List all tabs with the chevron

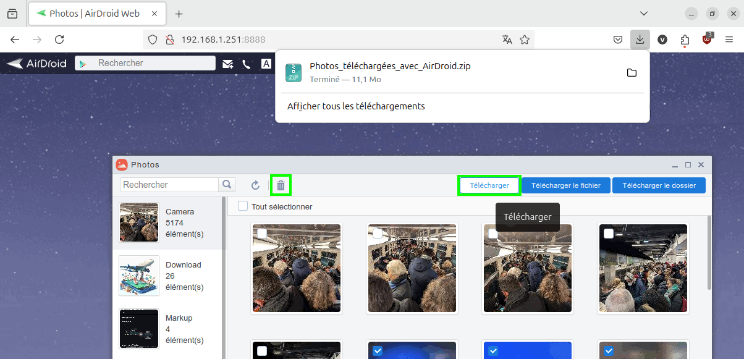coord(644,14)
